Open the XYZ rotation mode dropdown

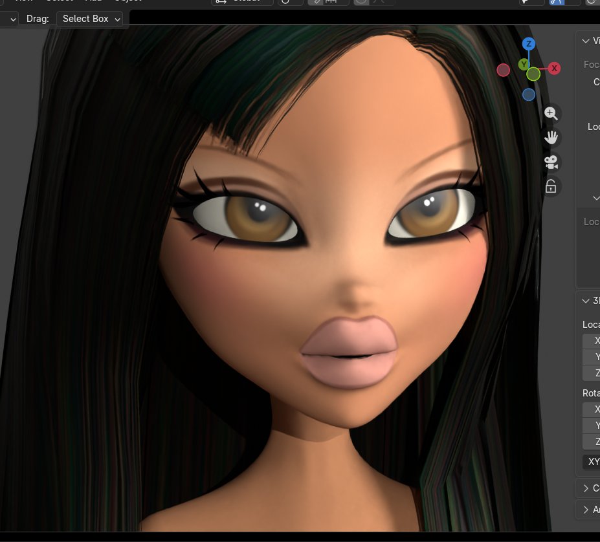(x=591, y=462)
